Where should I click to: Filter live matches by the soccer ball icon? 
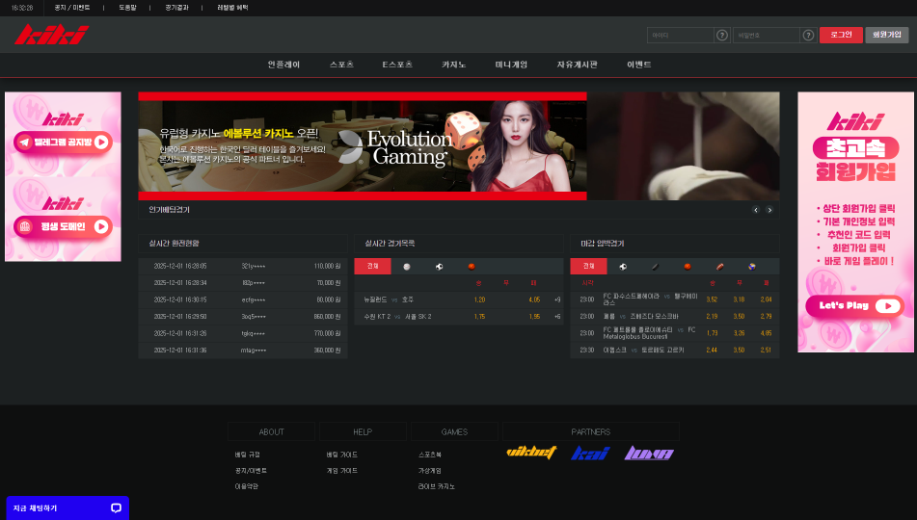pyautogui.click(x=439, y=267)
